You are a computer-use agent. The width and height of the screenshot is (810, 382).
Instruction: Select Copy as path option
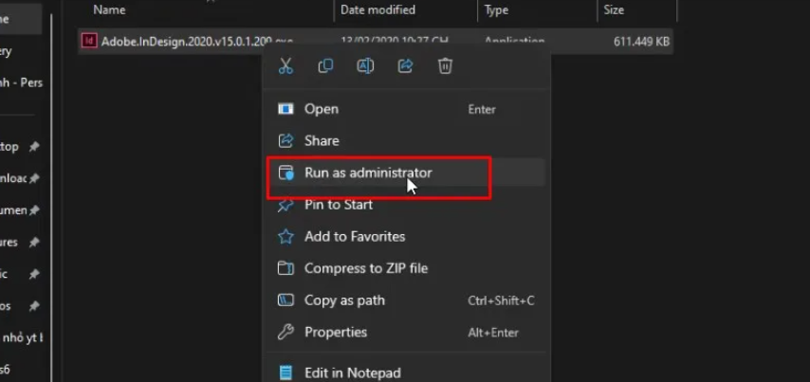344,300
